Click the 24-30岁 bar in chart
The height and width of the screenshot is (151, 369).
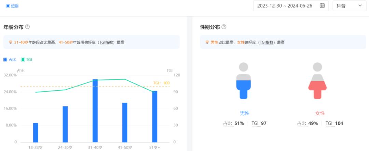click(x=65, y=124)
